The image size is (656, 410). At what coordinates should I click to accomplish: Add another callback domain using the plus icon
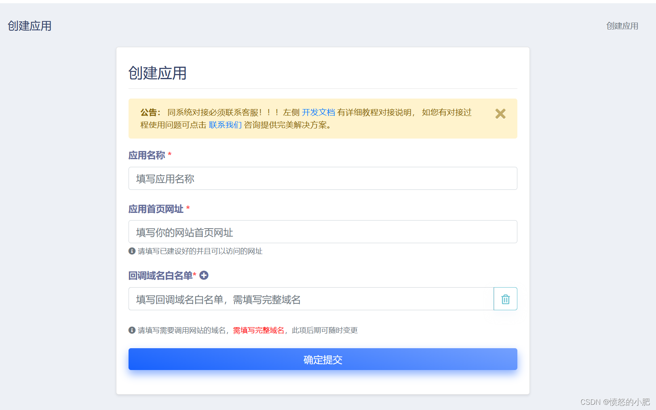(205, 275)
